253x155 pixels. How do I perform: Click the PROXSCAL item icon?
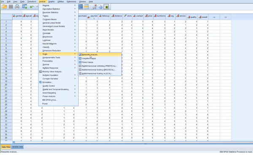coord(80,70)
